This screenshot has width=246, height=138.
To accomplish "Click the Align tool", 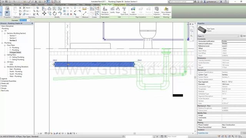I will click(44, 8).
